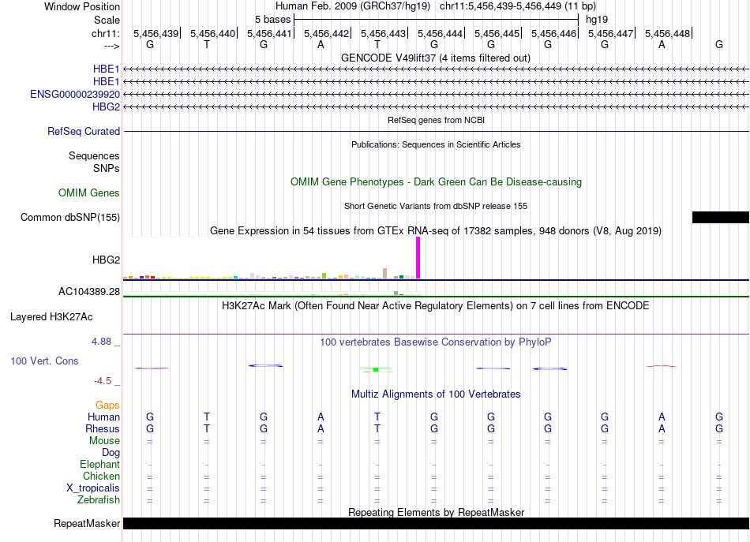Screen dimensions: 750x542
Task: Click the black HBG2 GTEx expression label
Action: tap(107, 260)
